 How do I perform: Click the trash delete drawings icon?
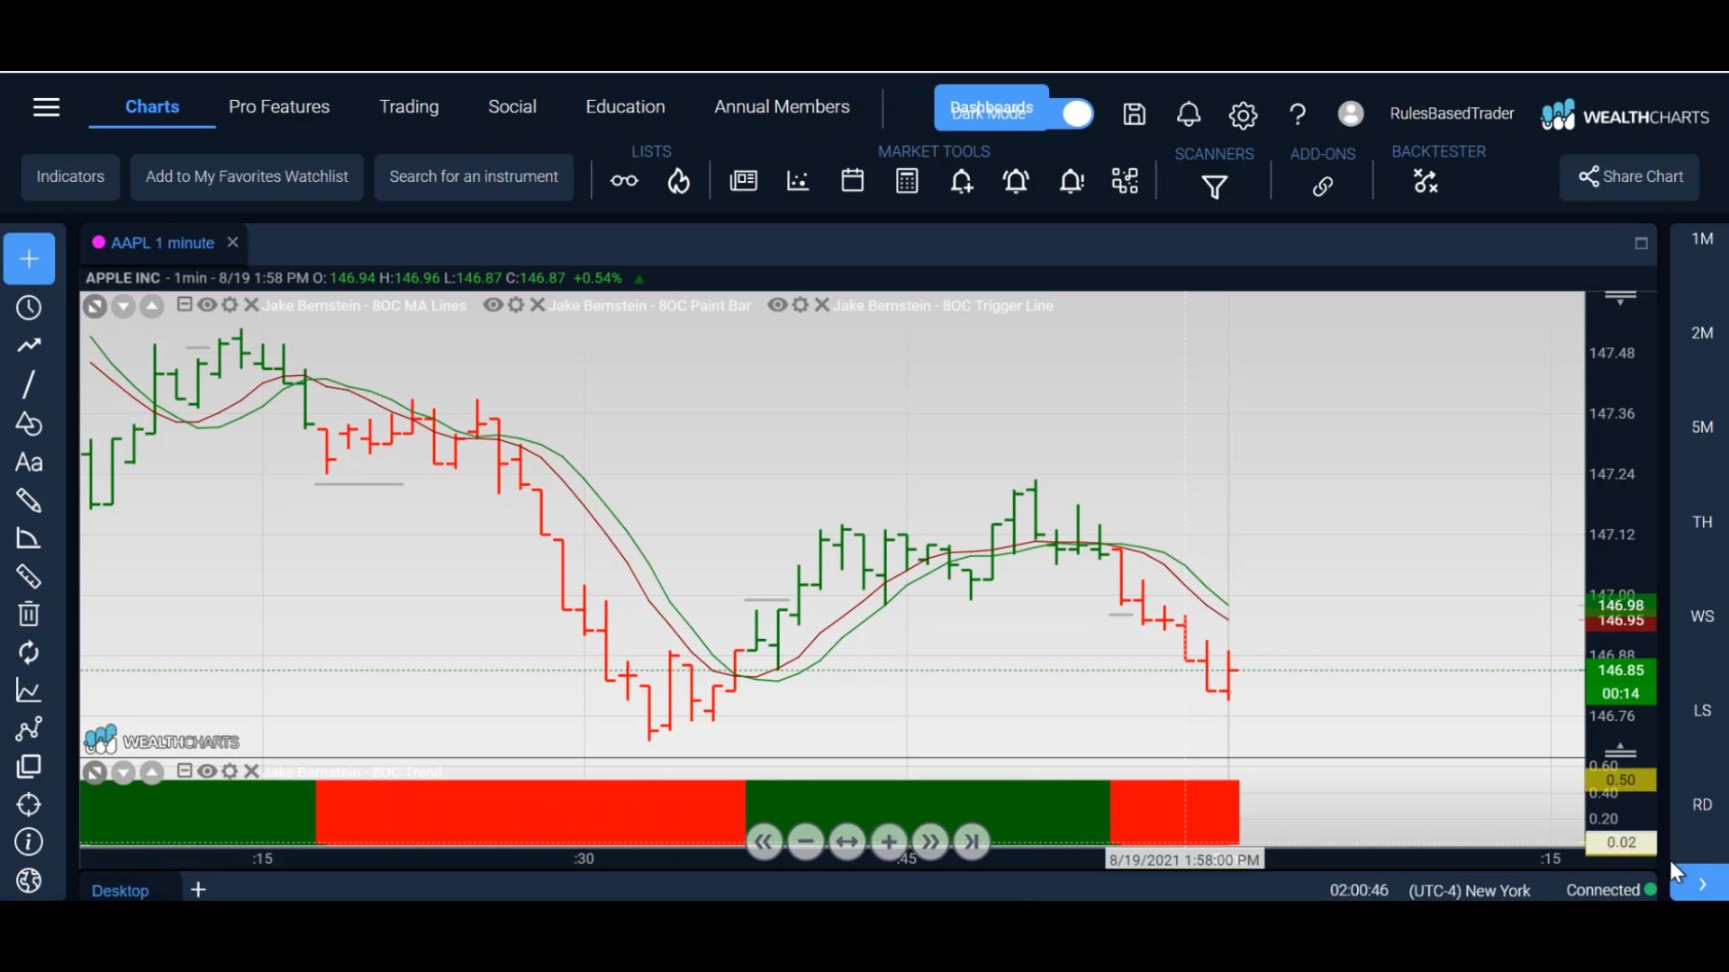29,614
